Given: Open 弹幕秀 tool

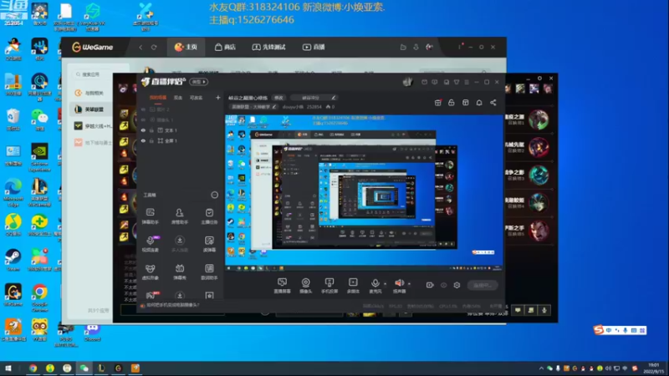Looking at the screenshot, I should [180, 272].
